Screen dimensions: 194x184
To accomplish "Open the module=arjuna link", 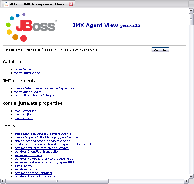I will [26, 111].
